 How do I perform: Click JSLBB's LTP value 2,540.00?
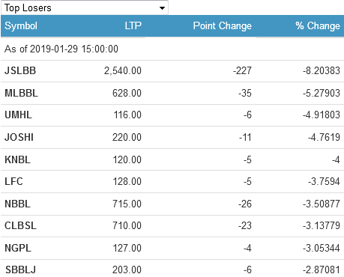tap(123, 71)
